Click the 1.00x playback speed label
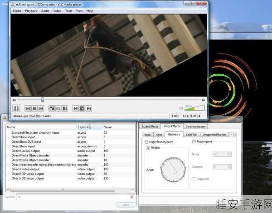272x213 pixels. tap(175, 116)
